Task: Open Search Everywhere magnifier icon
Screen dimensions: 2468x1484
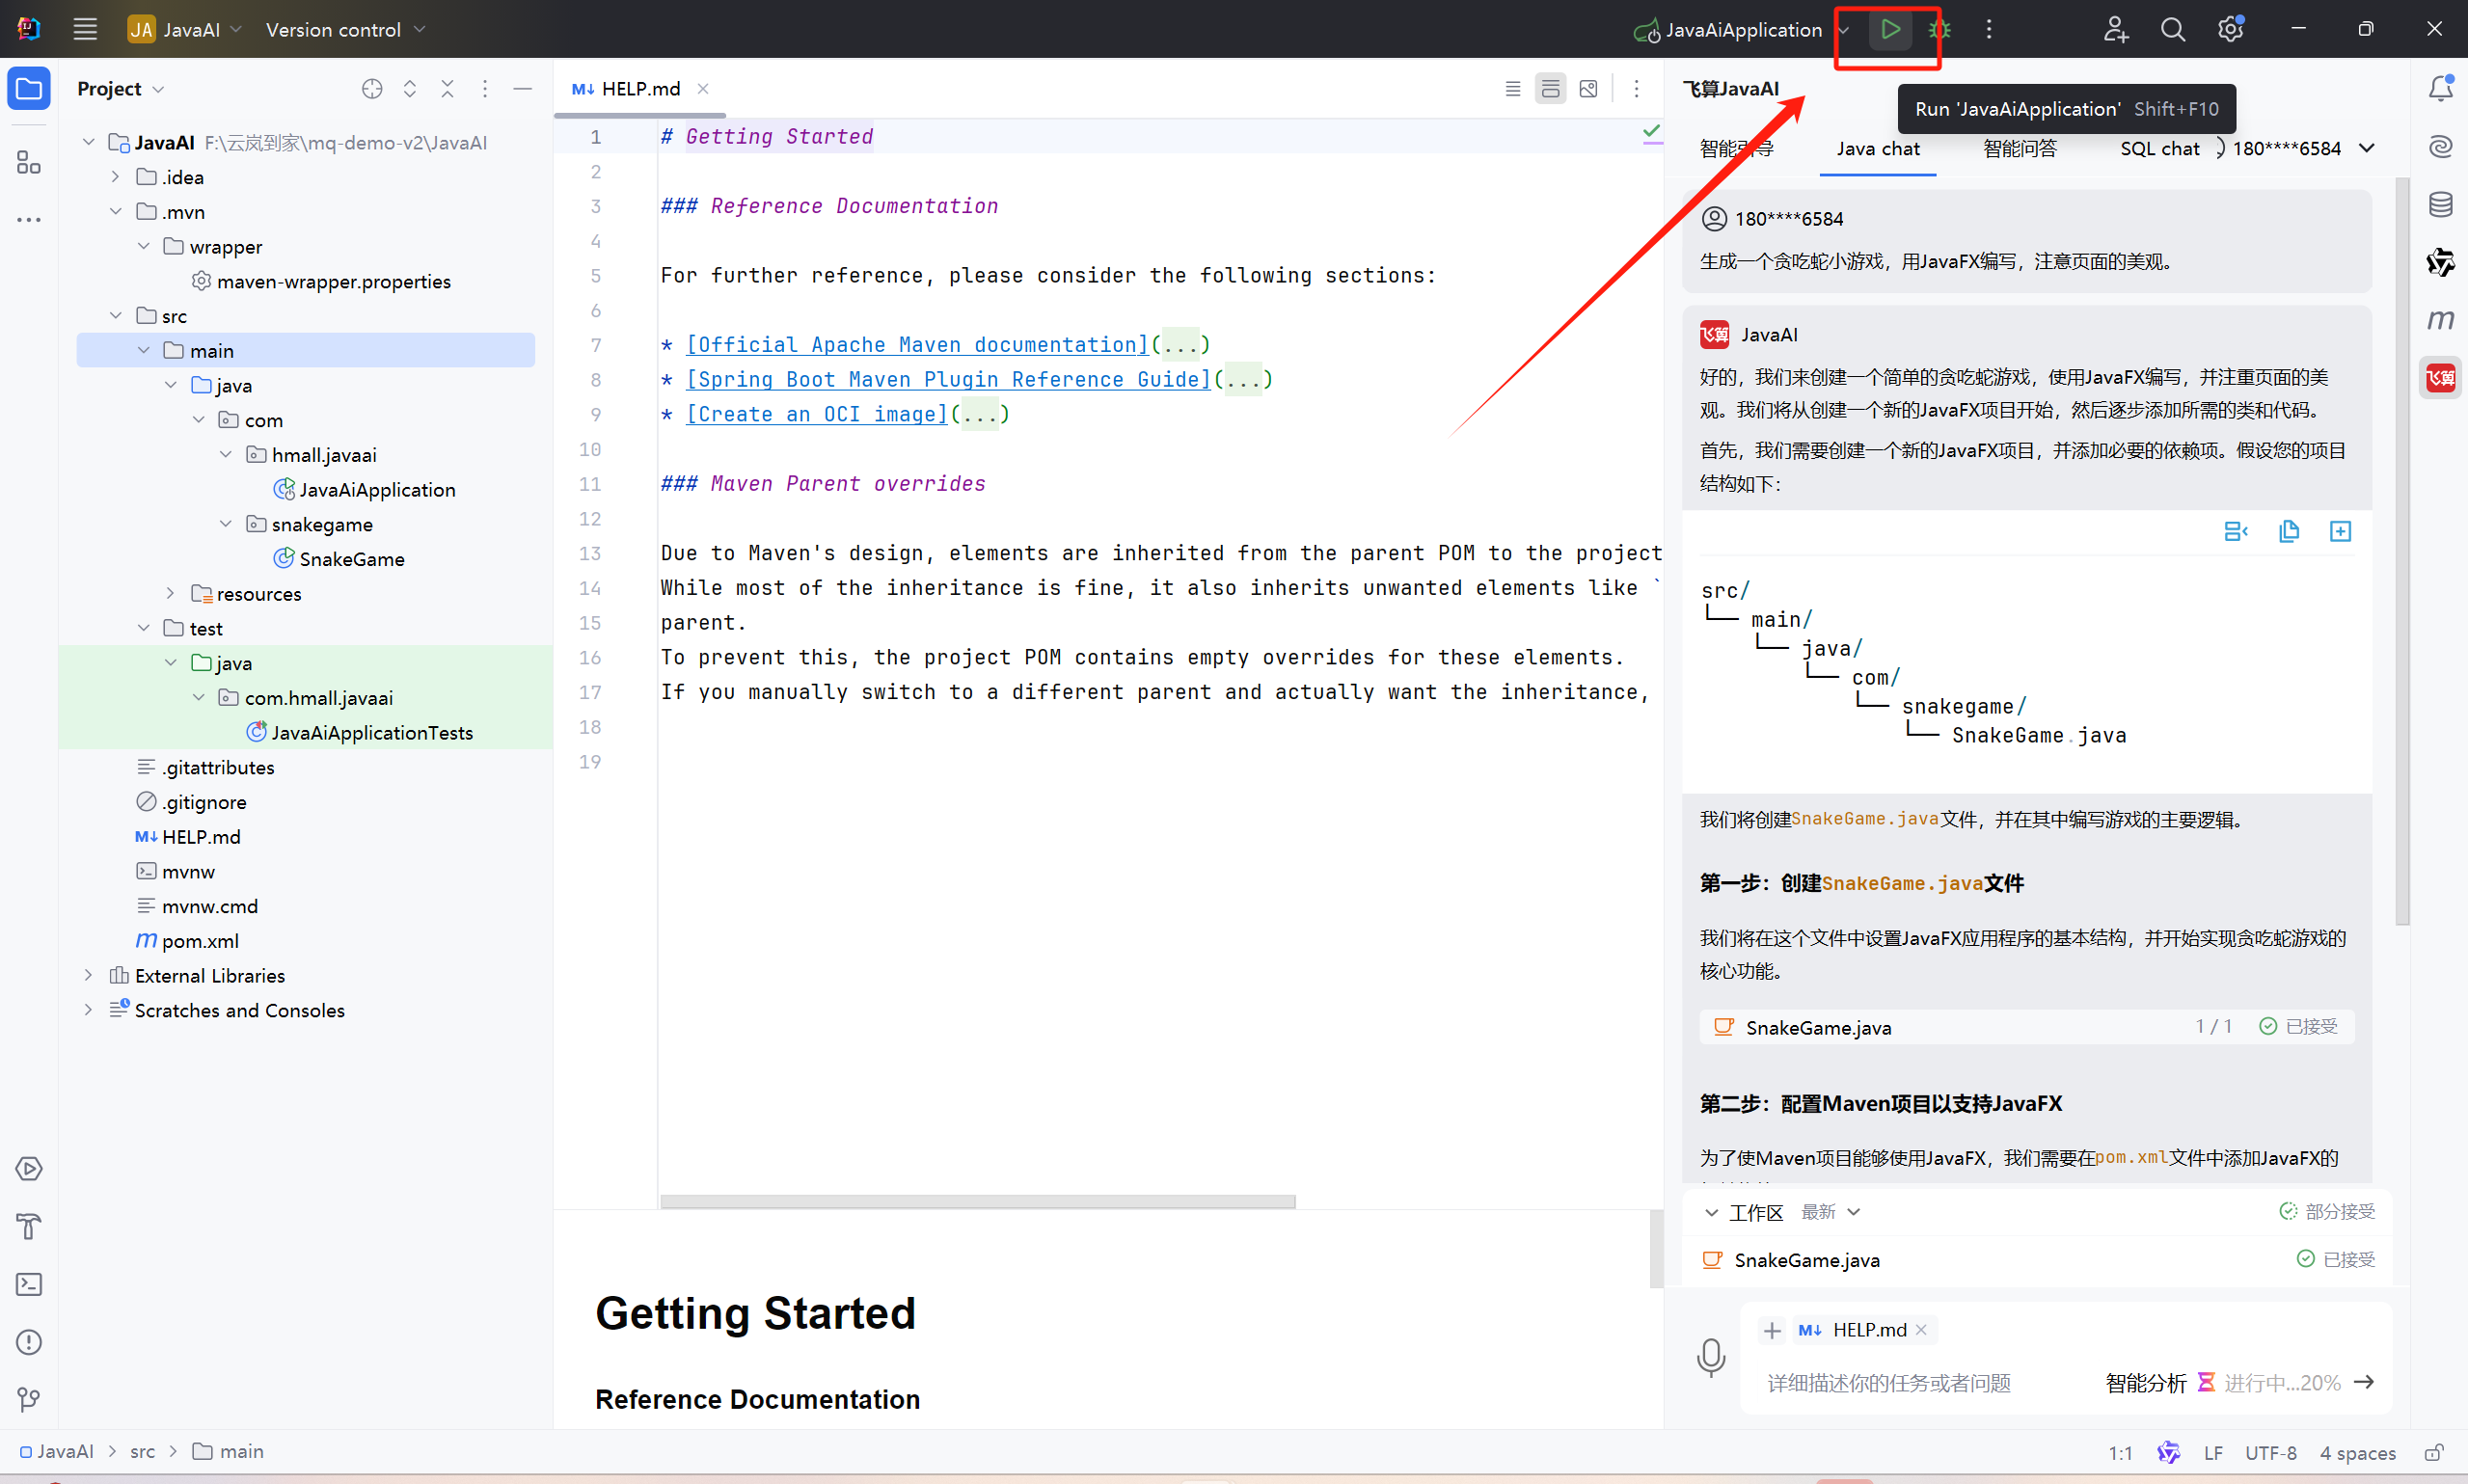Action: [x=2172, y=29]
